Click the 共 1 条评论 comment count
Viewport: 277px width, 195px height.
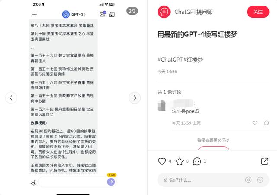169,92
